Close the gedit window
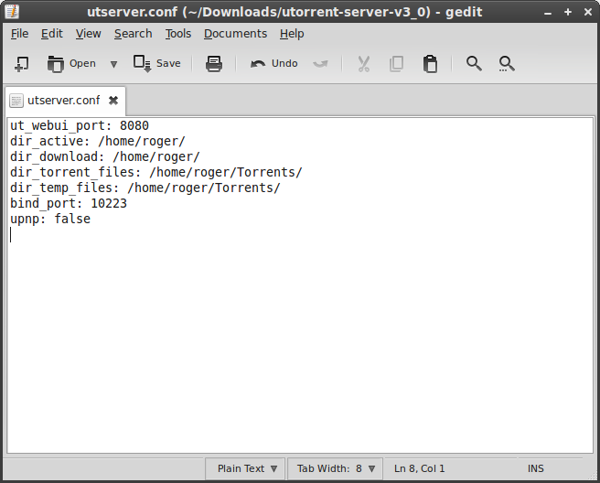This screenshot has height=483, width=600. point(588,12)
